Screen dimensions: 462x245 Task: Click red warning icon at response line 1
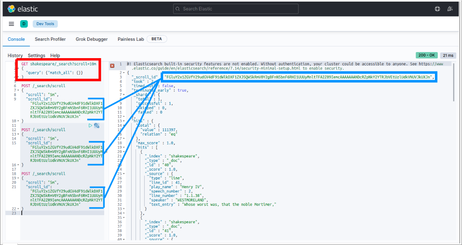112,66
